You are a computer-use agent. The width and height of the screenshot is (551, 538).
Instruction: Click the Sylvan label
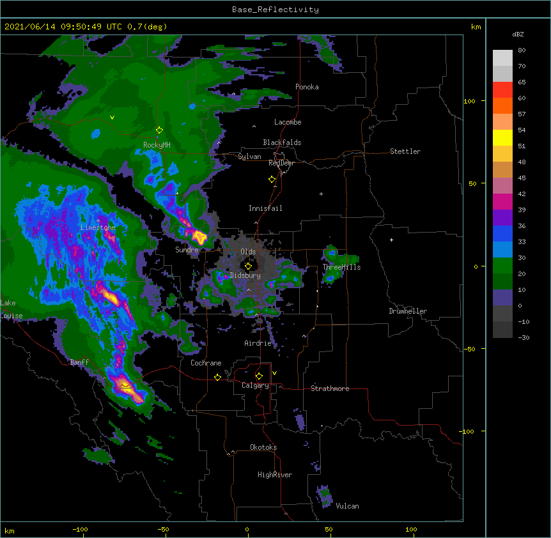click(249, 157)
